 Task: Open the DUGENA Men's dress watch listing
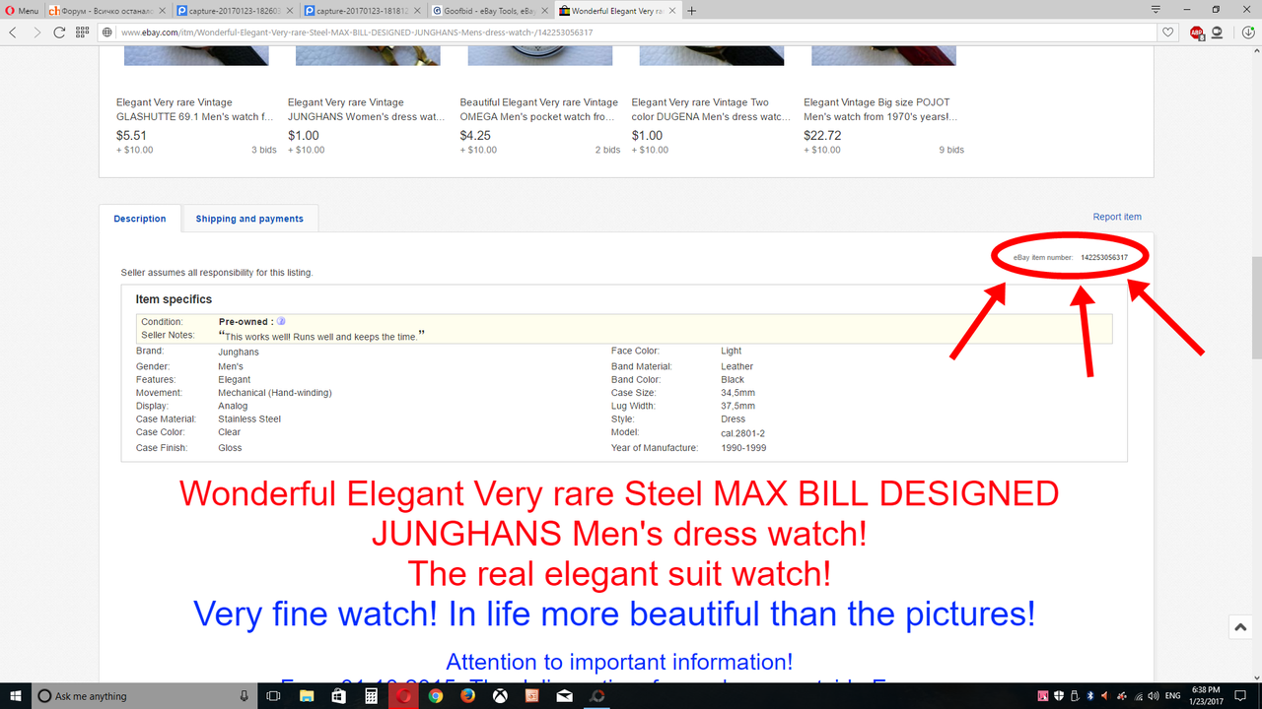click(711, 109)
